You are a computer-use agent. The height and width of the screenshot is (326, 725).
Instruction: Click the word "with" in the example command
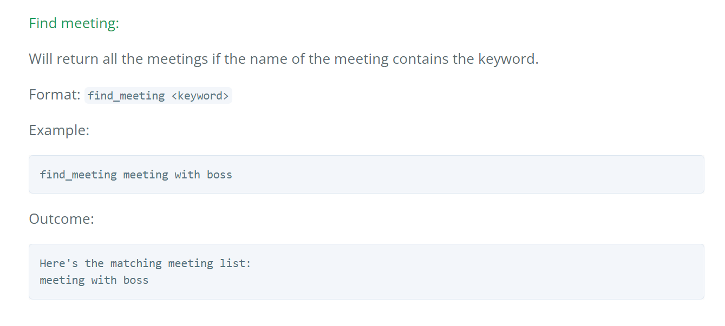187,175
